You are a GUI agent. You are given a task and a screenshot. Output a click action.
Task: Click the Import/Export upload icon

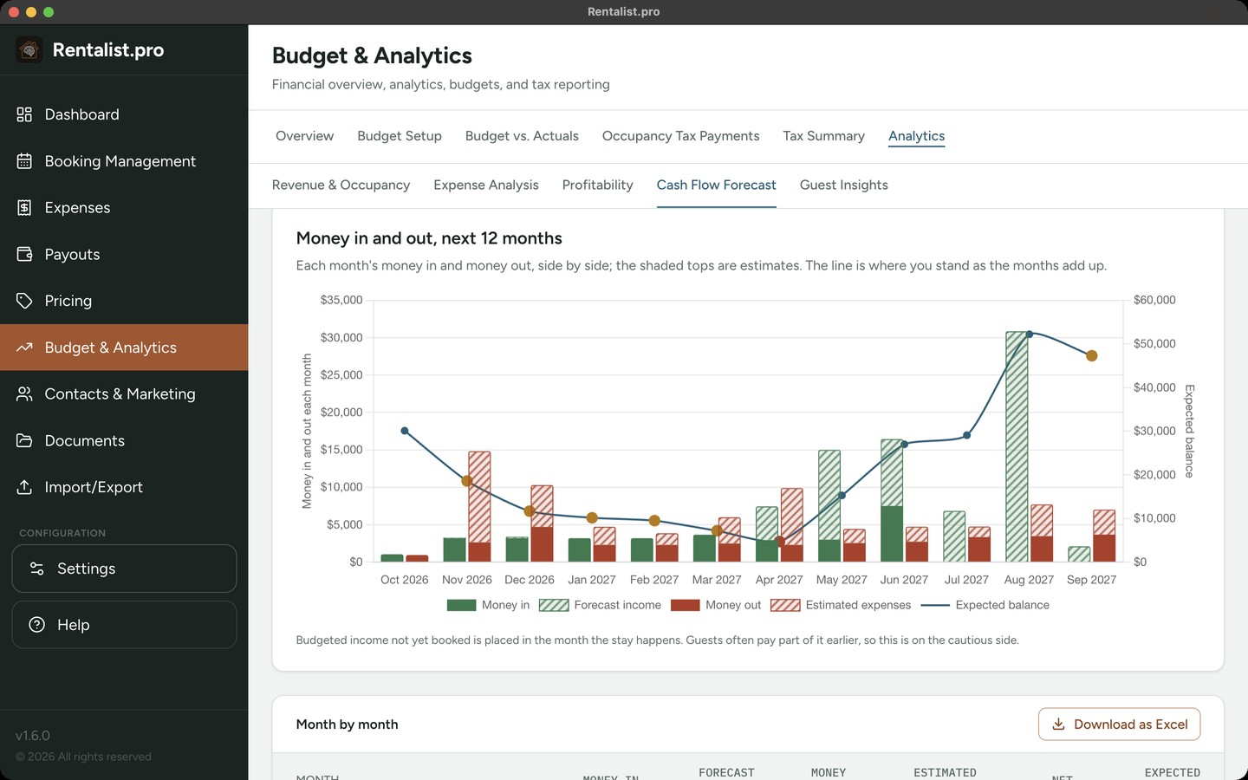(24, 487)
